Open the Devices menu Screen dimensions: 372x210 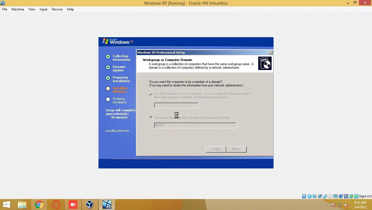pyautogui.click(x=57, y=9)
